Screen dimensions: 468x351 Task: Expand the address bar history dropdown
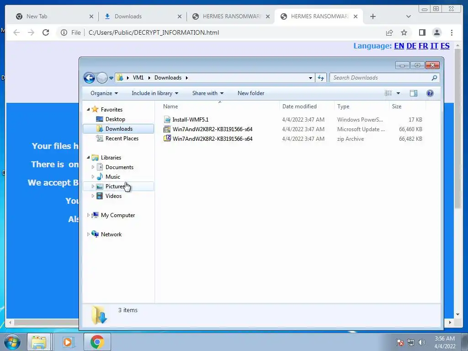[x=310, y=78]
